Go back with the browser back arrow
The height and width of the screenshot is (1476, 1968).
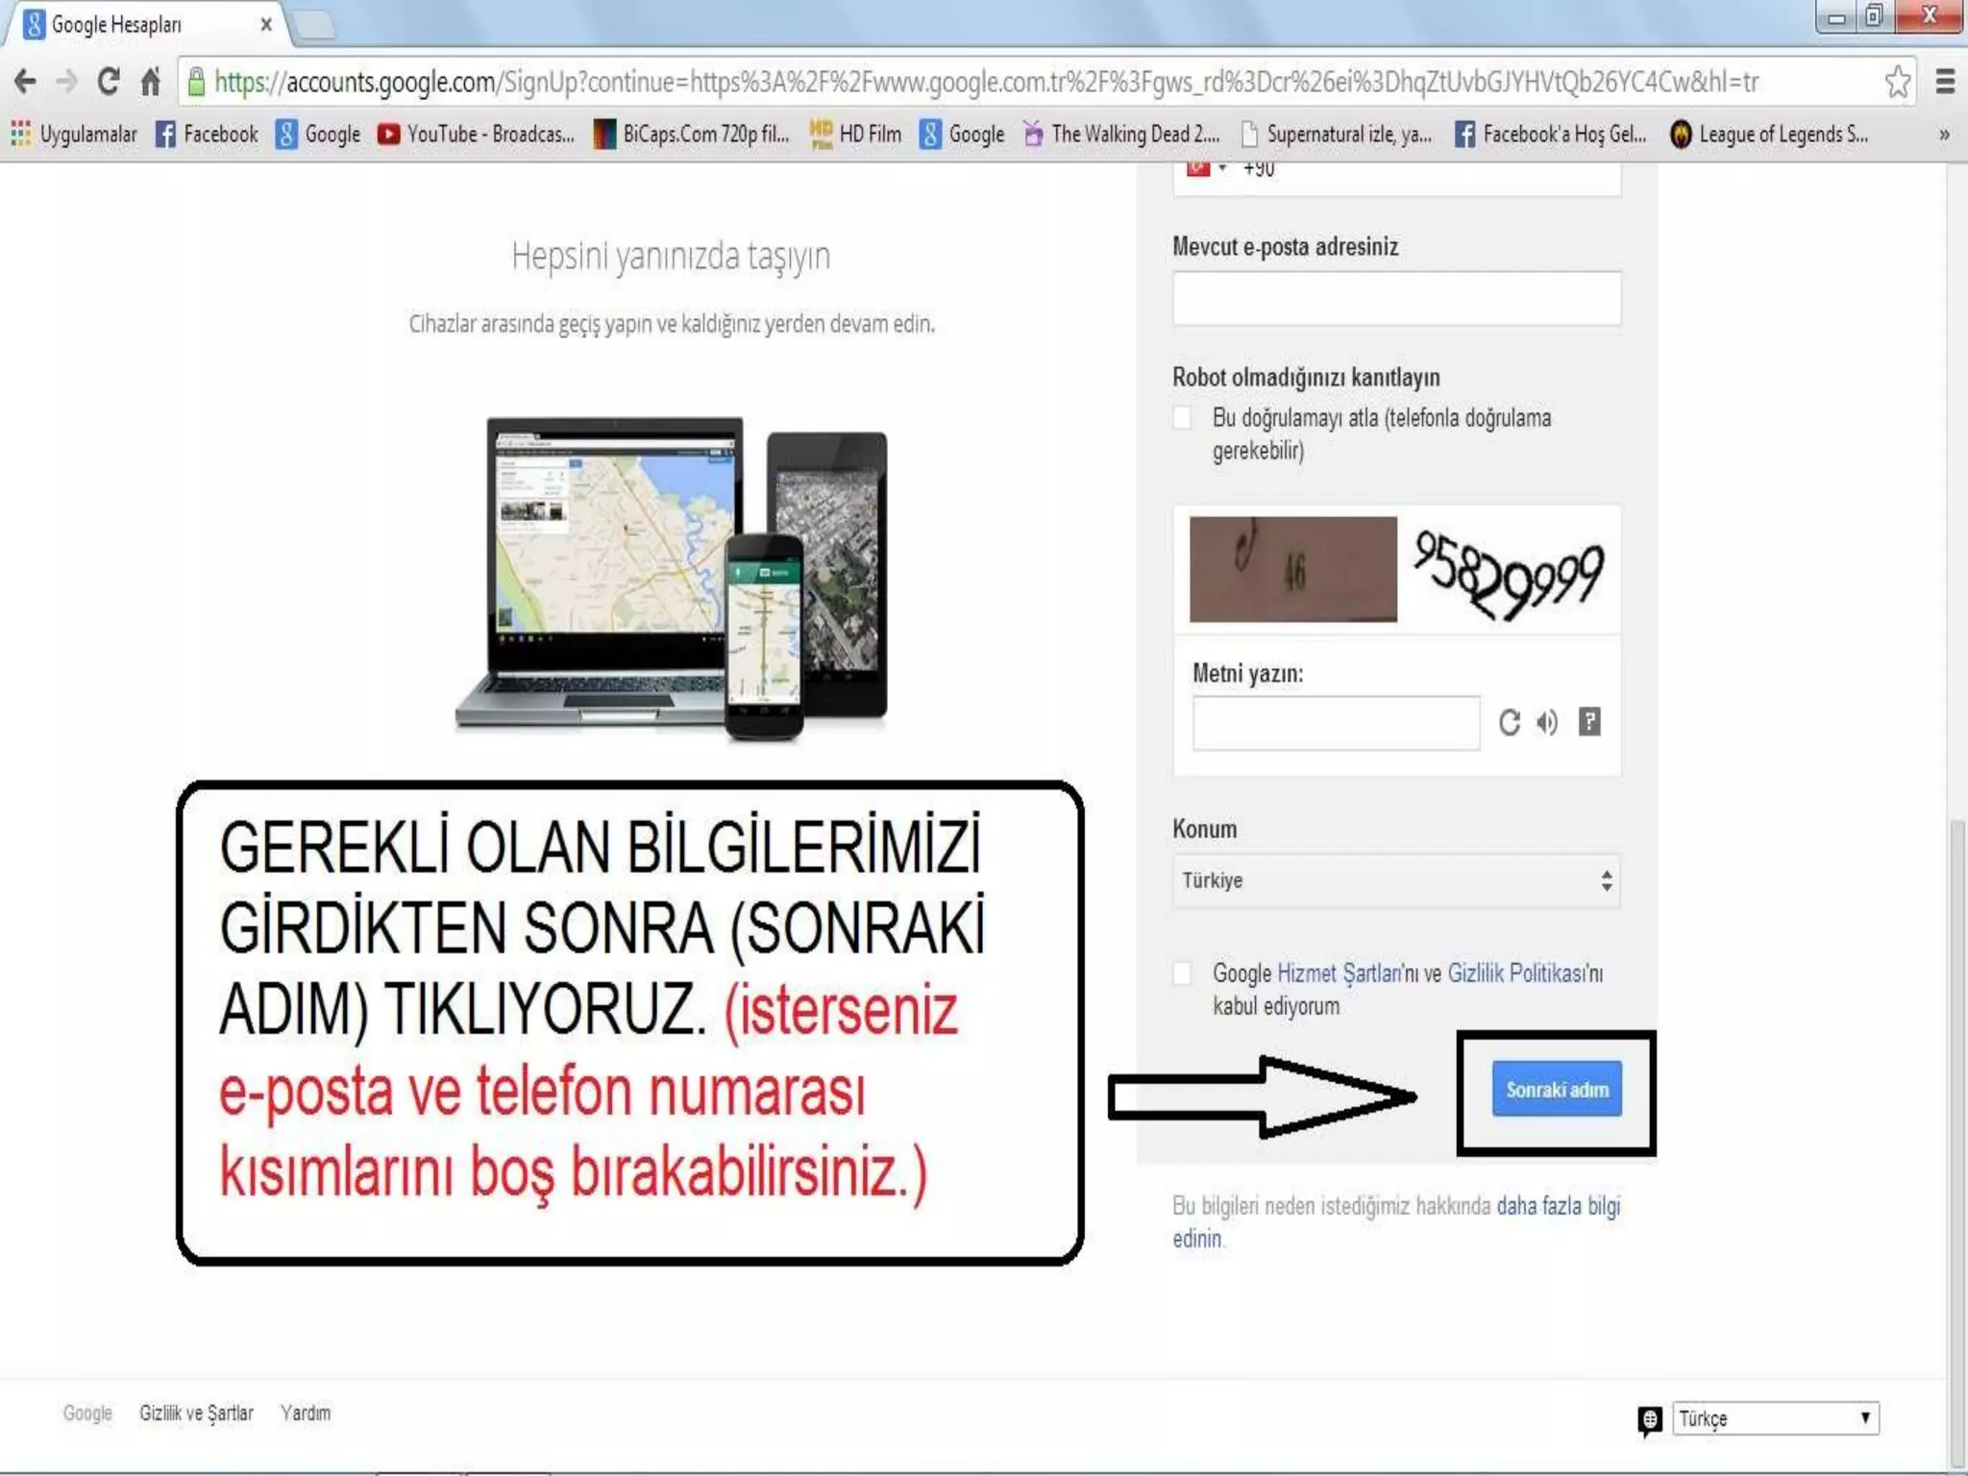coord(26,82)
